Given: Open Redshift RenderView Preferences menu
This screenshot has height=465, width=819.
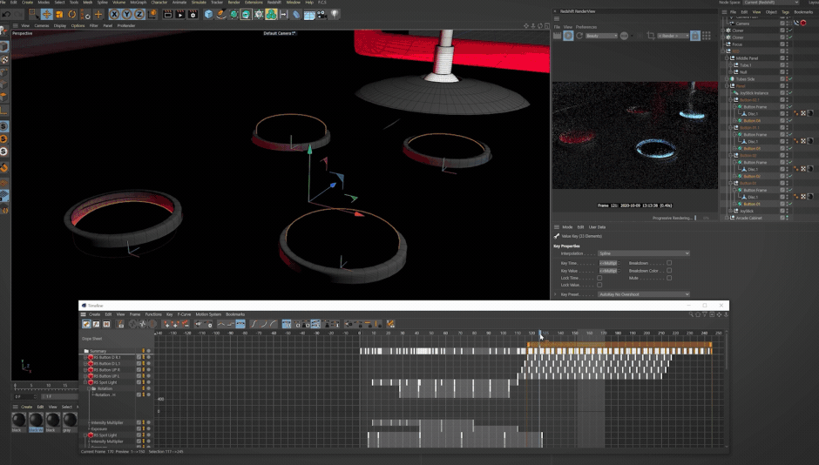Looking at the screenshot, I should 586,27.
